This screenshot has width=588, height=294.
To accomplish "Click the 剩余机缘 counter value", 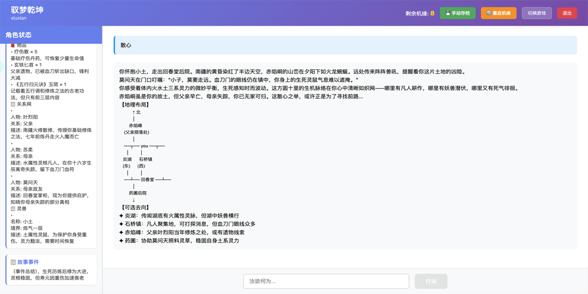I will click(432, 13).
